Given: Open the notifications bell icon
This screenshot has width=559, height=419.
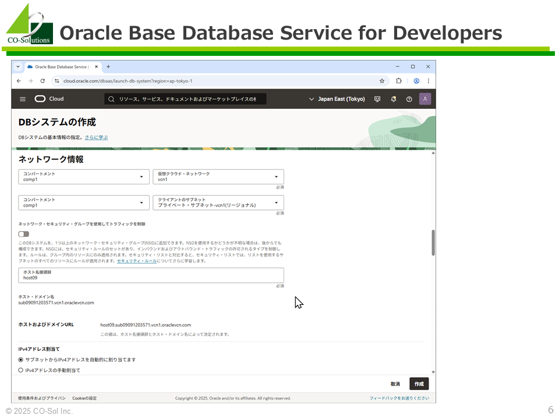Looking at the screenshot, I should 393,99.
